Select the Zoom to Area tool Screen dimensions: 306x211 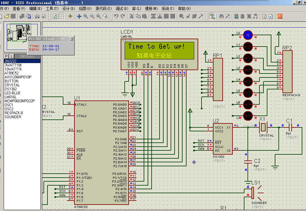coord(105,16)
